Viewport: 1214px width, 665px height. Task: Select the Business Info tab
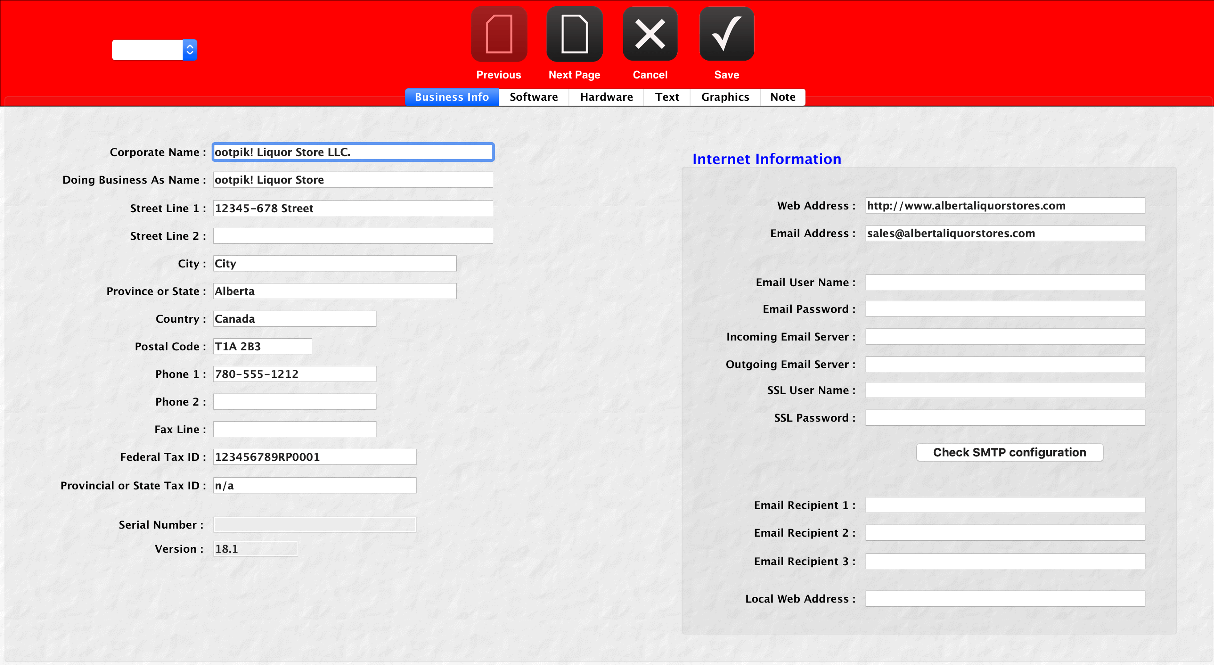coord(451,97)
